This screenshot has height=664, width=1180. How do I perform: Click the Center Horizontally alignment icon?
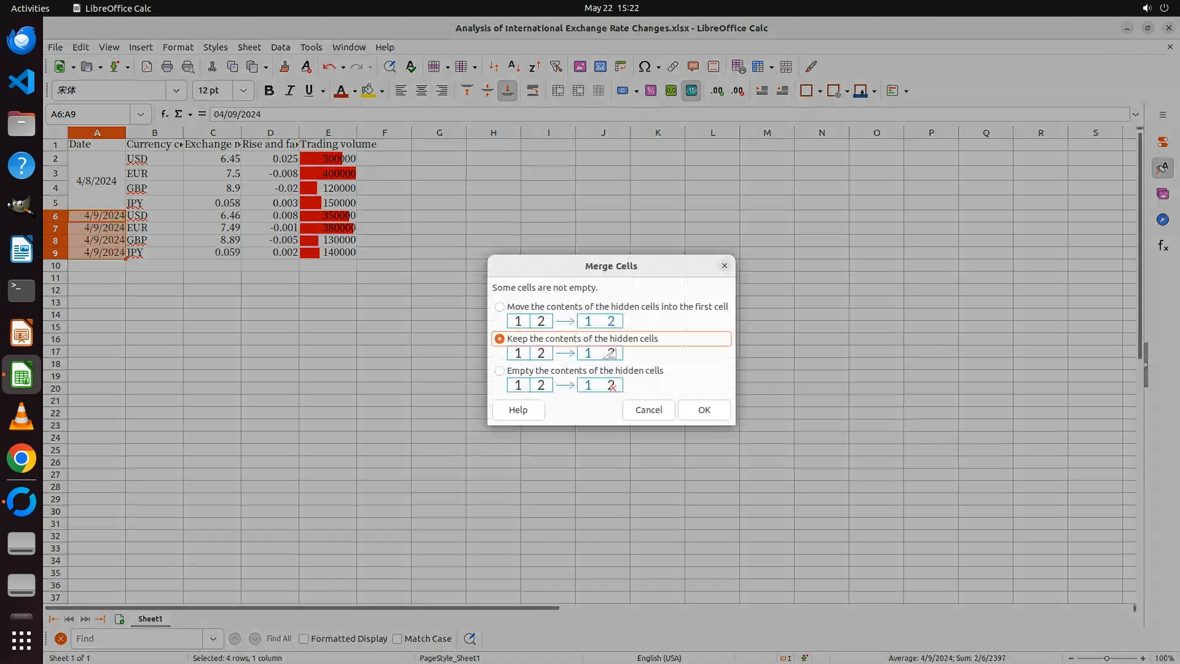(421, 91)
